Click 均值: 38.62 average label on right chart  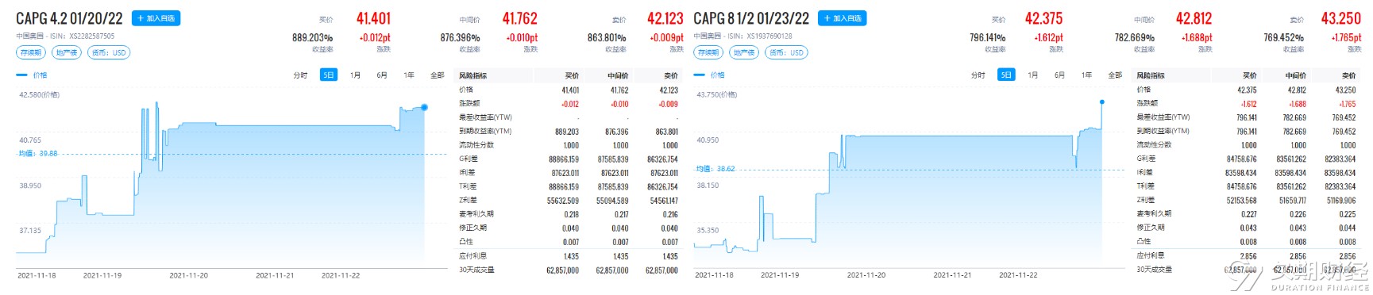pos(715,169)
